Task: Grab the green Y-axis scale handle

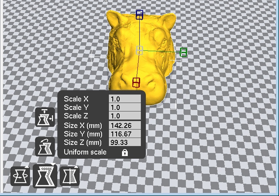Action: click(x=184, y=52)
